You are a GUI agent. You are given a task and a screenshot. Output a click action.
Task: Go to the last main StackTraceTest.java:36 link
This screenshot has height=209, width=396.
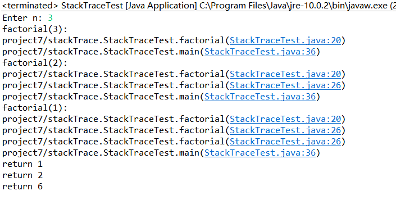(x=260, y=153)
